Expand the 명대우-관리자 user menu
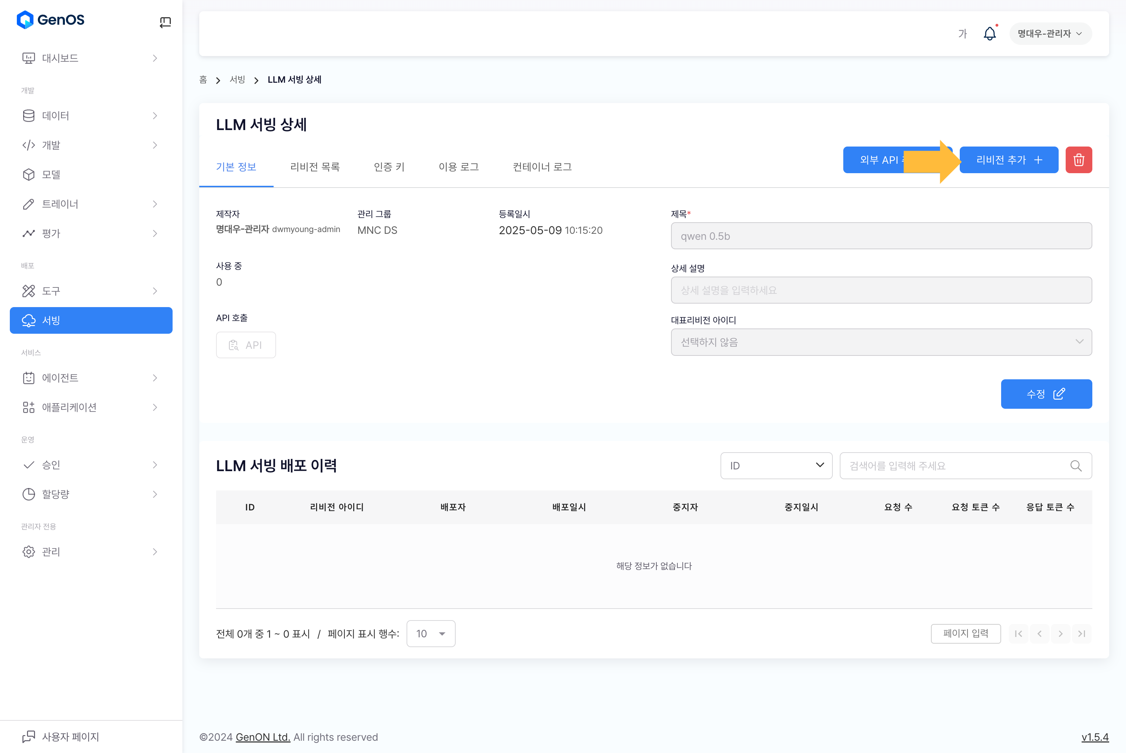Screen dimensions: 1126x753 click(1050, 34)
